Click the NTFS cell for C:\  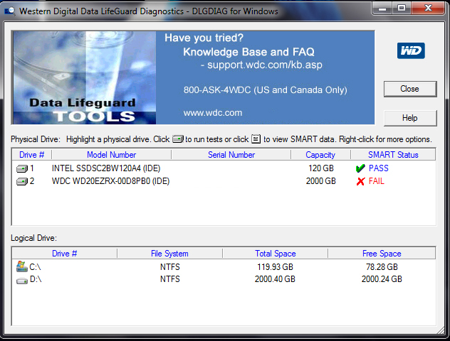click(x=170, y=267)
